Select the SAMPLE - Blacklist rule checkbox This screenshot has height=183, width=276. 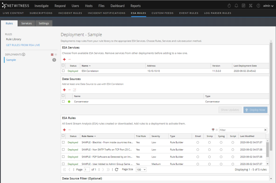point(63,142)
